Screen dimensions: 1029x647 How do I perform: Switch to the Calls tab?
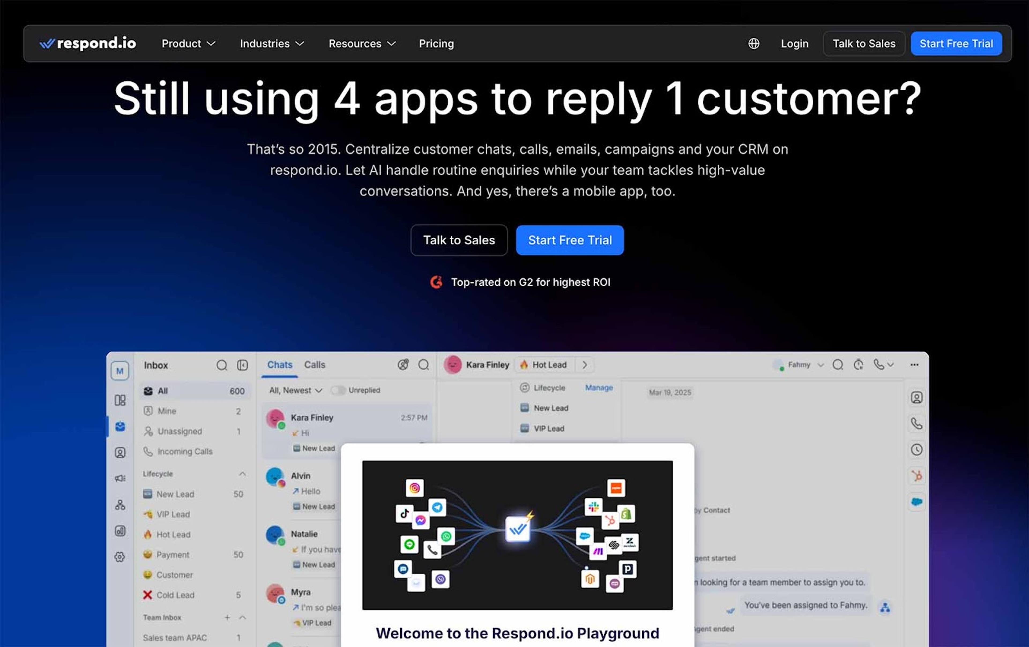pyautogui.click(x=315, y=365)
